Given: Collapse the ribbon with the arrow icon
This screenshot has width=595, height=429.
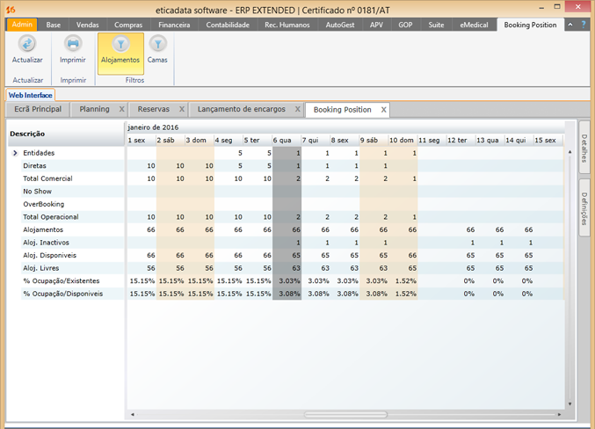Looking at the screenshot, I should coord(571,25).
